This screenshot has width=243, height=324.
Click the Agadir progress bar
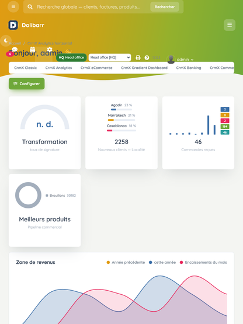121,110
